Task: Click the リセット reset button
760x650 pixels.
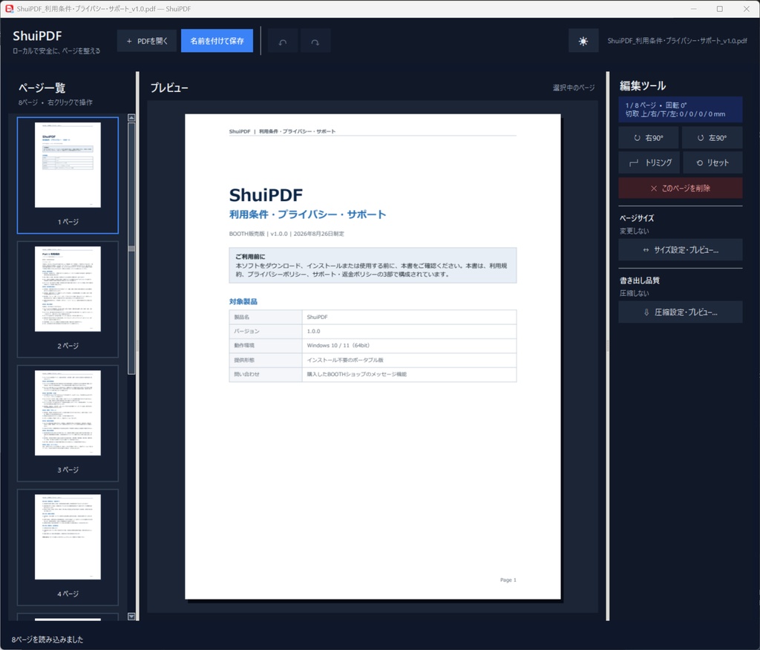Action: click(712, 162)
